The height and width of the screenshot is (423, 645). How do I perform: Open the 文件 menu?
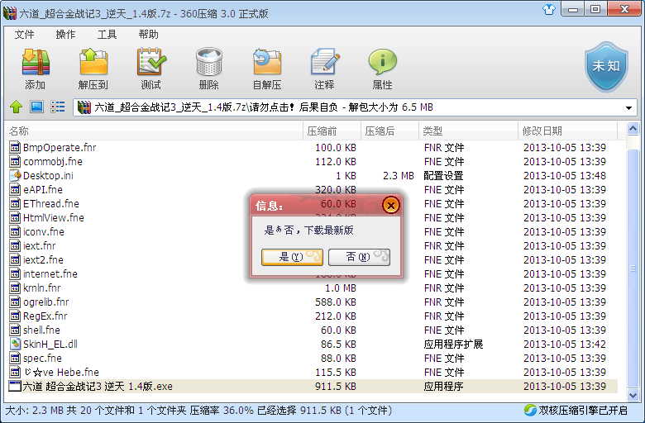coord(24,34)
